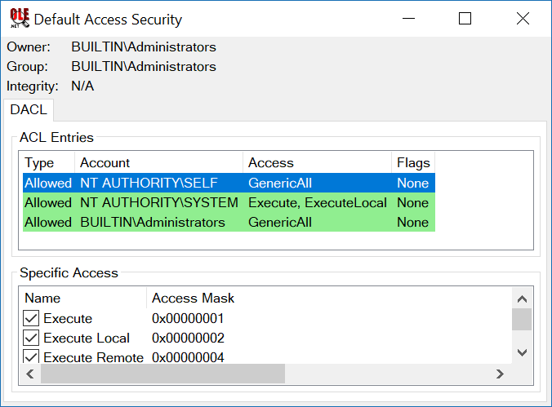552x407 pixels.
Task: Toggle the Execute Remote checkbox
Action: 32,357
